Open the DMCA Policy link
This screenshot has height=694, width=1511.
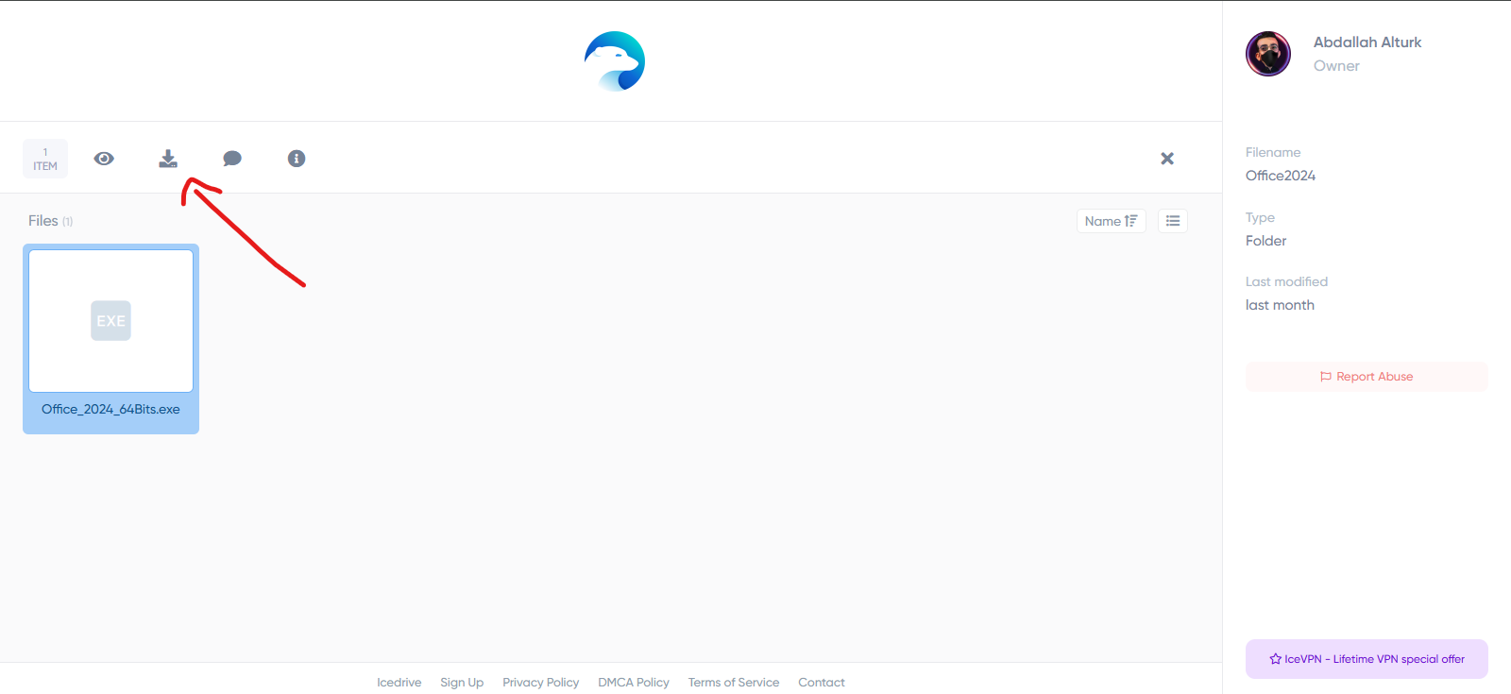coord(633,683)
